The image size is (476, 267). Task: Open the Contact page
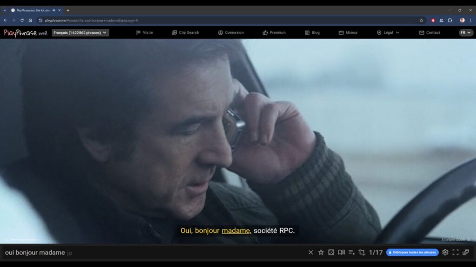point(430,33)
